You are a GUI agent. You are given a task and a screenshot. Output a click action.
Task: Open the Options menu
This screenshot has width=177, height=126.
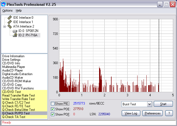7,10
